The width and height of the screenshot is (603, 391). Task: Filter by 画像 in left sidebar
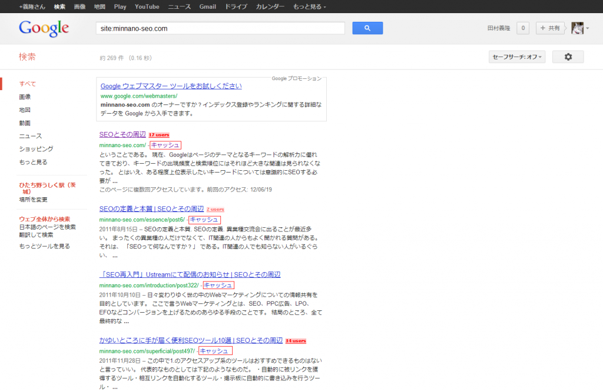(25, 97)
